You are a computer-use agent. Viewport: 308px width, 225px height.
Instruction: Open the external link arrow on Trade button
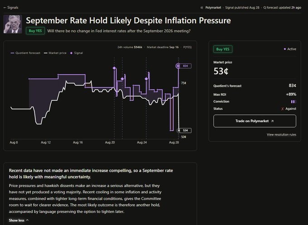click(272, 121)
